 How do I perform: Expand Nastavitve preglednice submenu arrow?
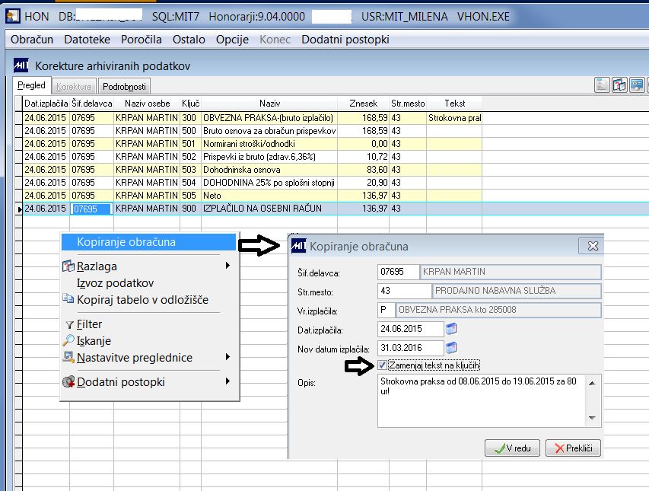pos(227,356)
